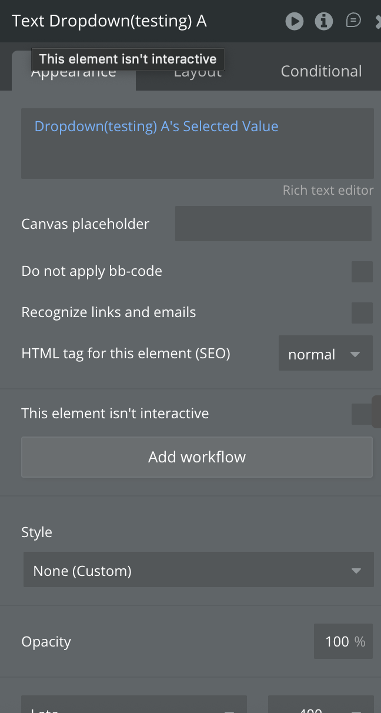
Task: Click the Canvas placeholder input field
Action: click(x=273, y=224)
